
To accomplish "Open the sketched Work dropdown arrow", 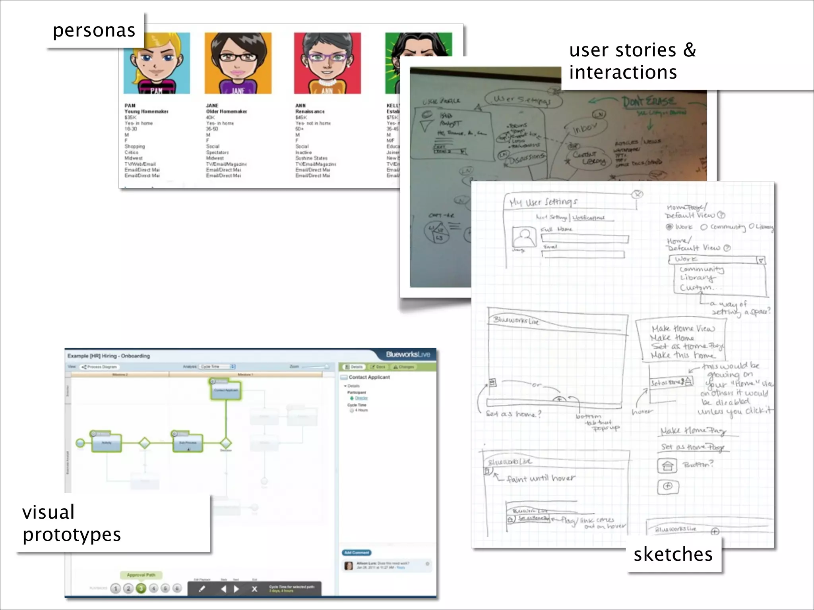I will click(761, 261).
